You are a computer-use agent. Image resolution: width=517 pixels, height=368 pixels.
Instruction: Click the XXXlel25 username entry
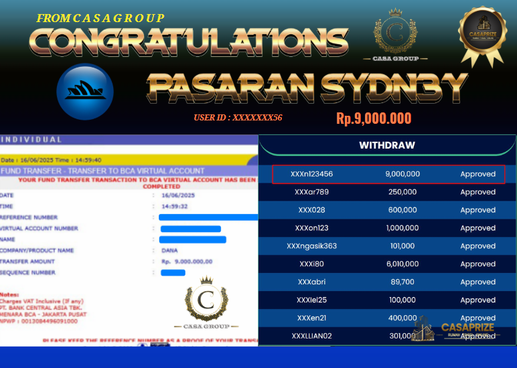pyautogui.click(x=311, y=300)
